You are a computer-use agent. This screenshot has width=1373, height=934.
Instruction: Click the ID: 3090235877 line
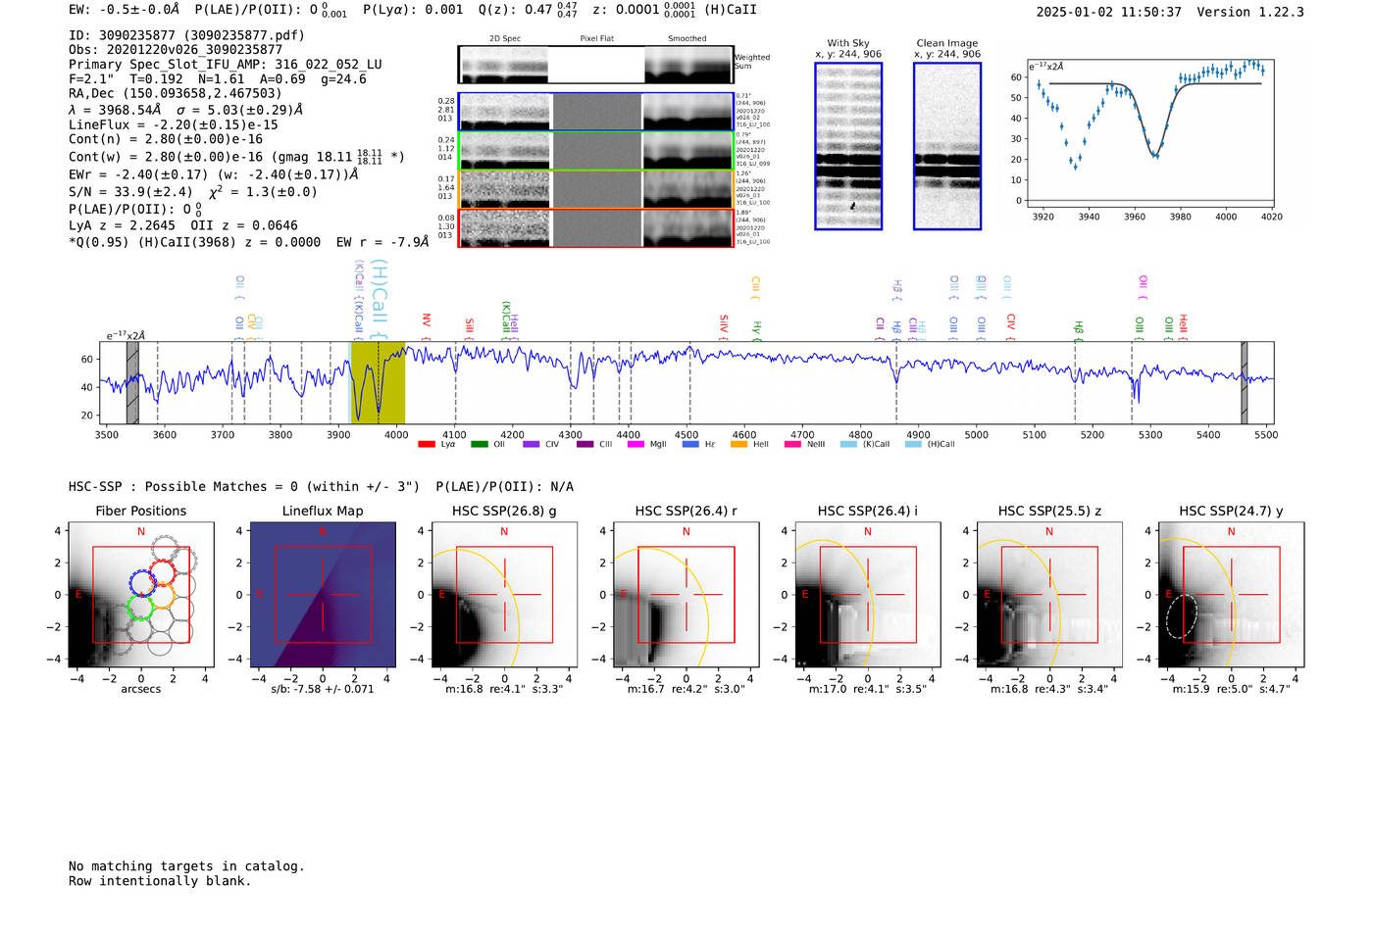click(x=186, y=35)
